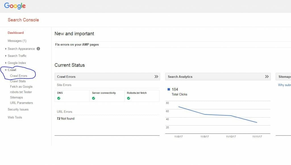The height and width of the screenshot is (165, 291).
Task: Click the 11/8/17 date axis label
Action: pyautogui.click(x=178, y=137)
